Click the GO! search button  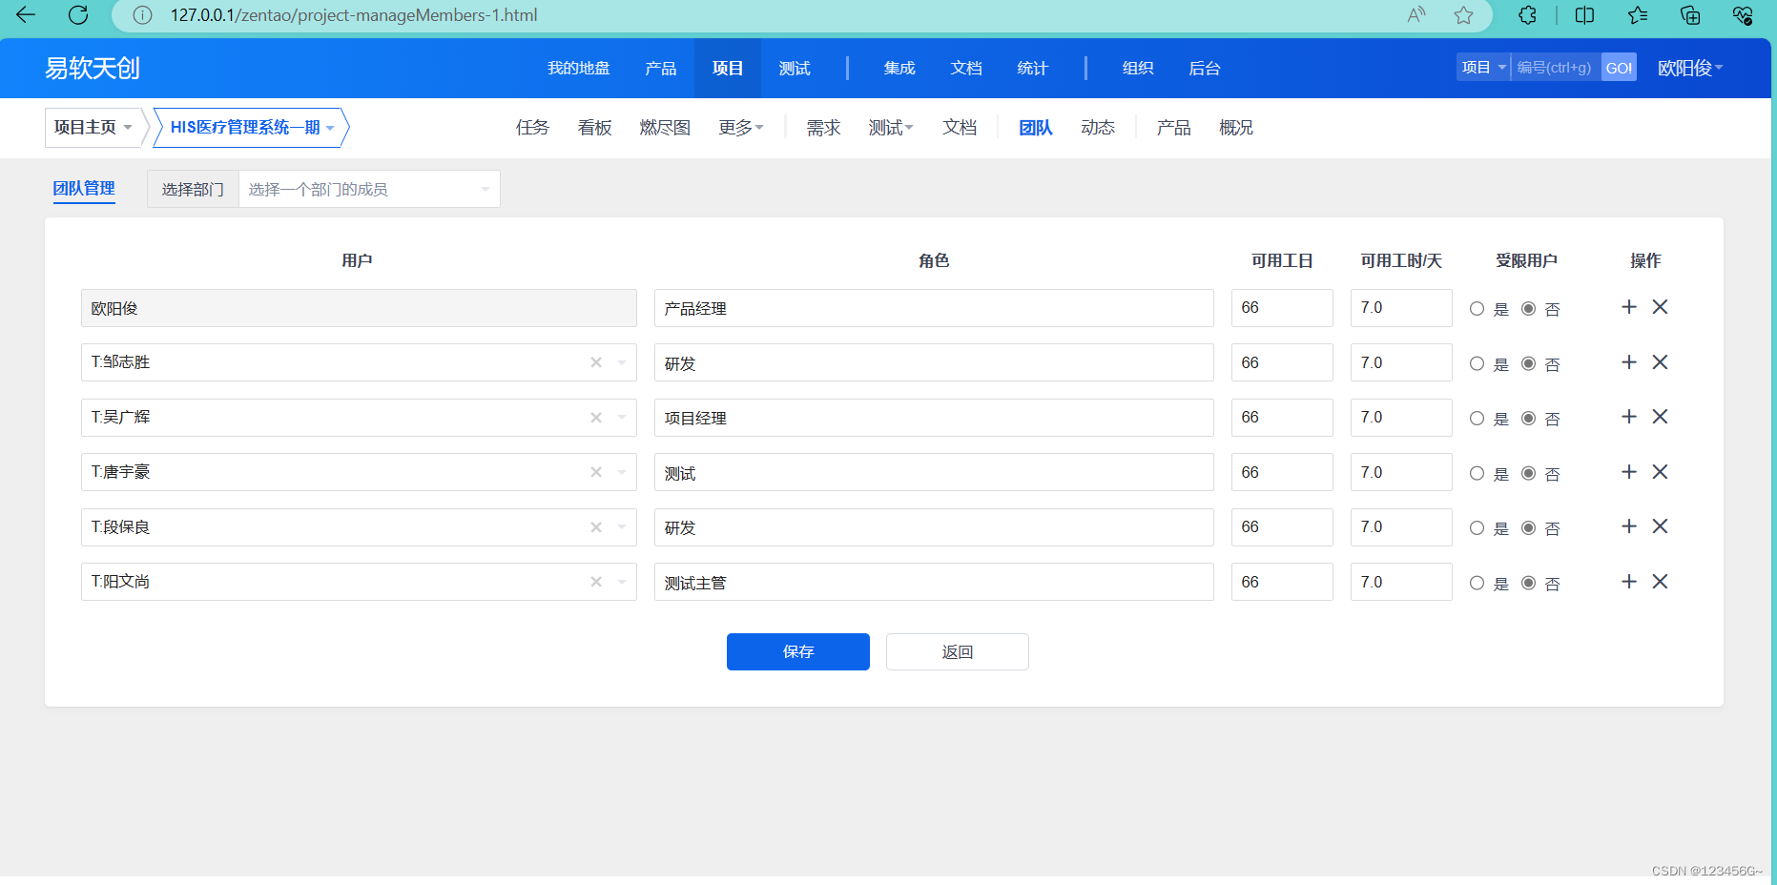(1619, 67)
